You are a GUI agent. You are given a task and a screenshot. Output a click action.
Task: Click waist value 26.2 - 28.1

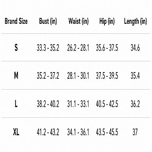click(x=78, y=48)
